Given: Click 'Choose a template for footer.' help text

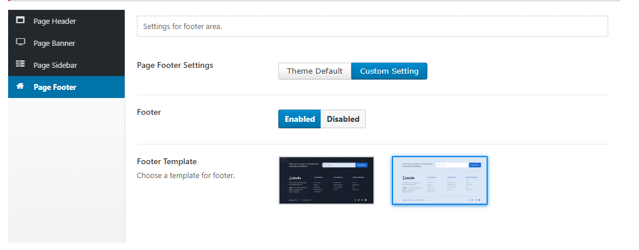Looking at the screenshot, I should tap(186, 175).
